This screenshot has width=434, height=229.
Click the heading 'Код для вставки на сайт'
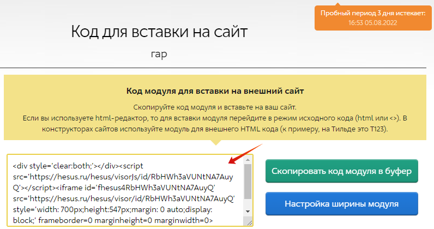159,31
